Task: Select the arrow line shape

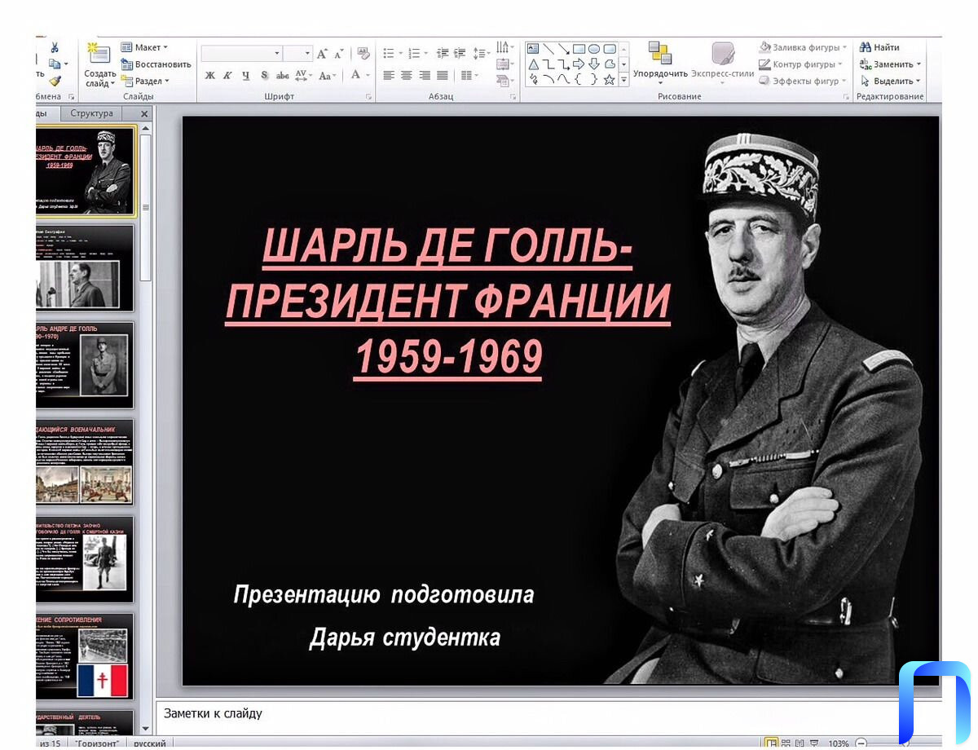Action: (x=563, y=49)
